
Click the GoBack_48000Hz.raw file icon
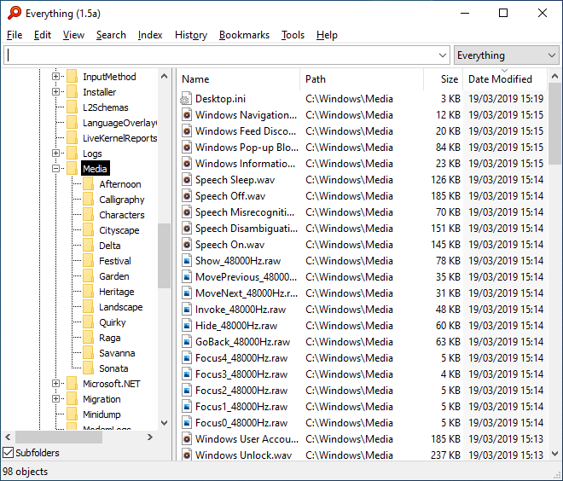click(186, 342)
